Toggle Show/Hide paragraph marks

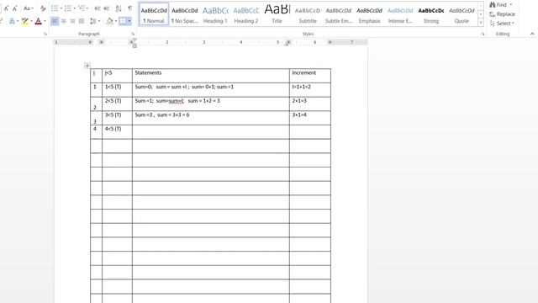tap(129, 8)
